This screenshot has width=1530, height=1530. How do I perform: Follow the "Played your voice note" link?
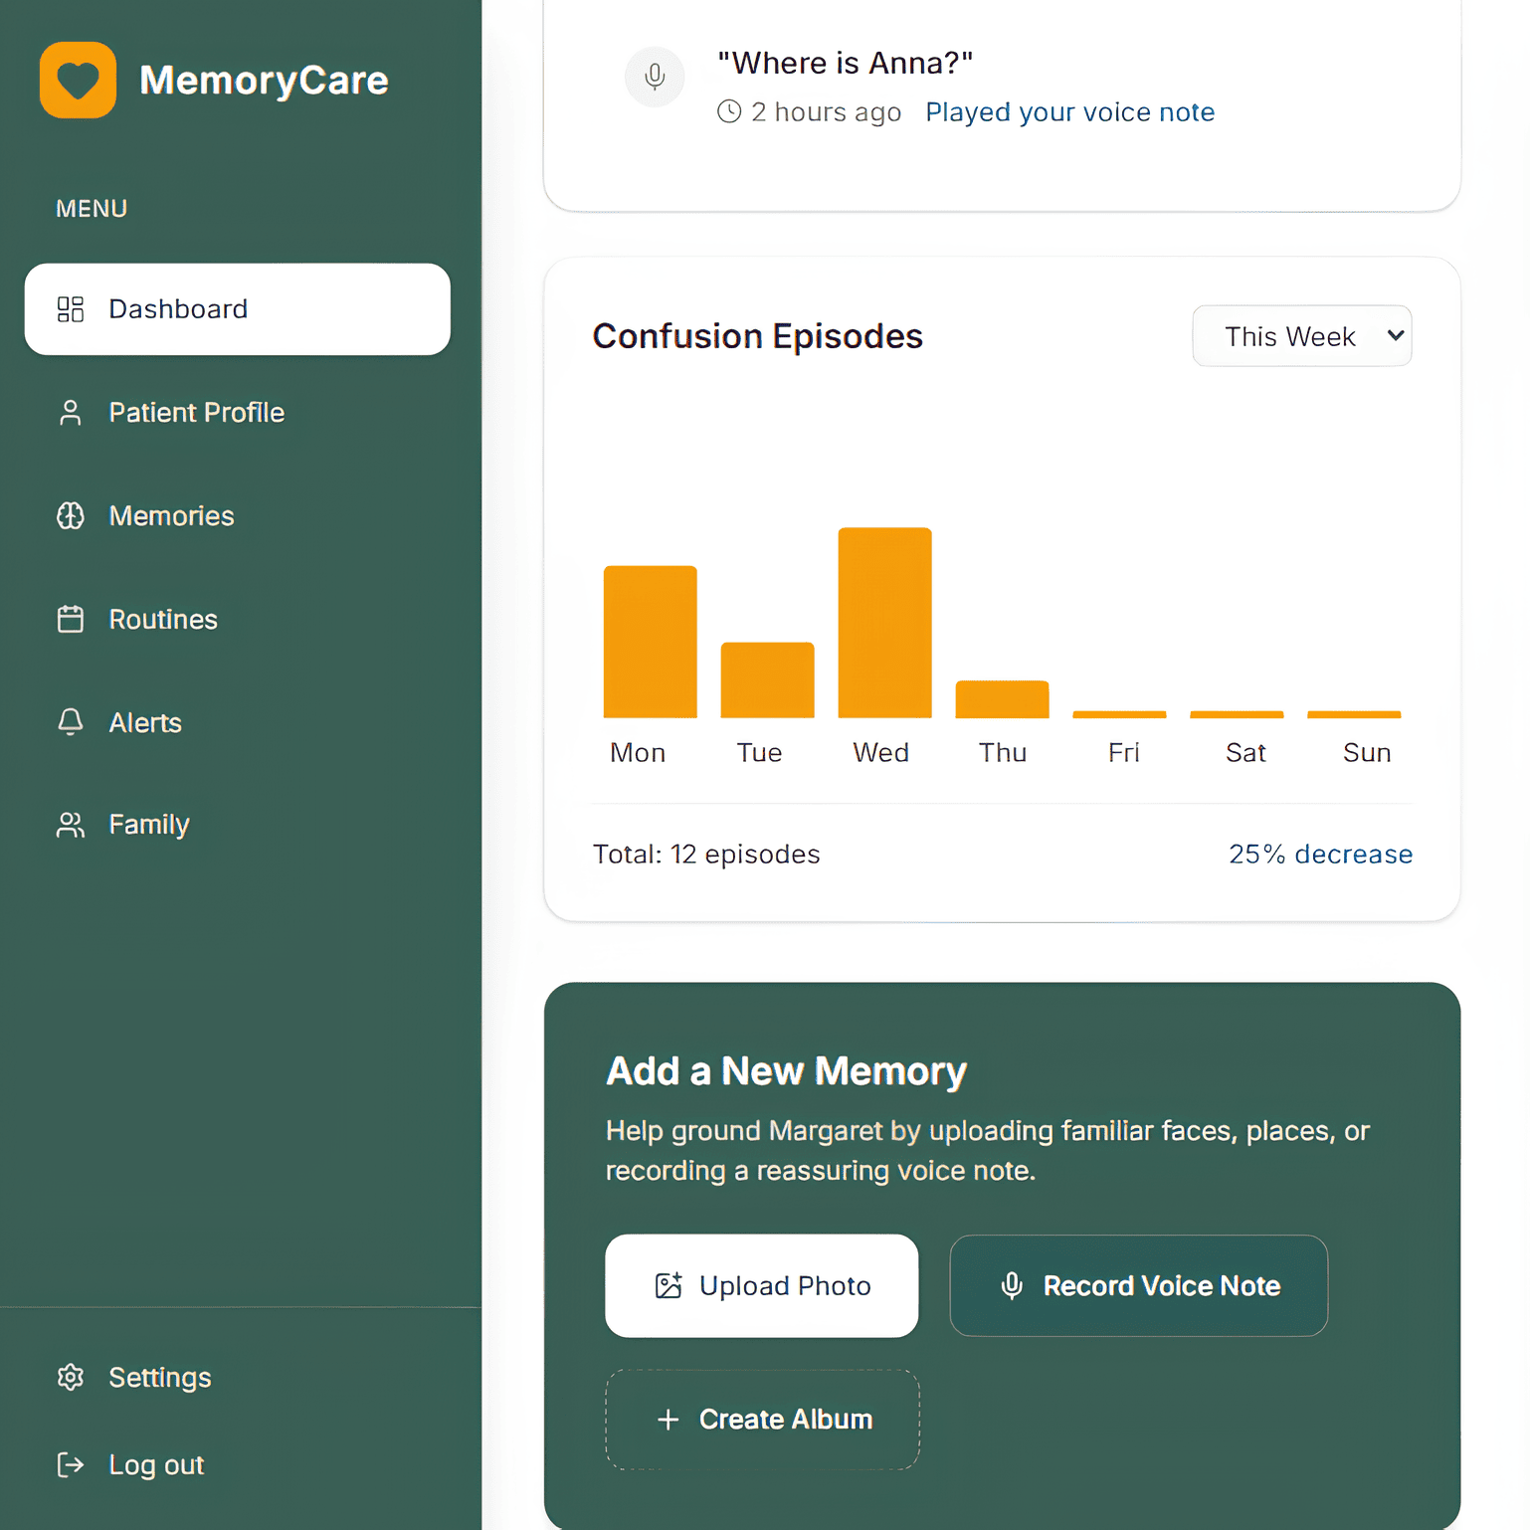(1069, 112)
